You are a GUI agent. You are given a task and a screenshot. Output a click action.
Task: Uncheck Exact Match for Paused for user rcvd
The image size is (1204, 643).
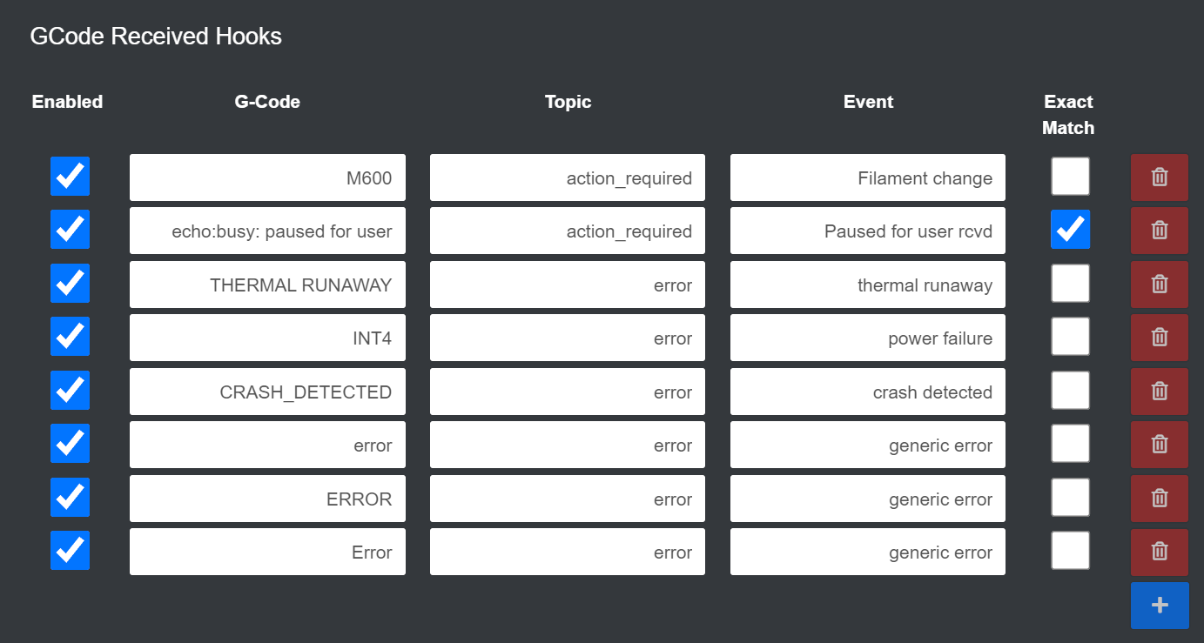pos(1070,230)
